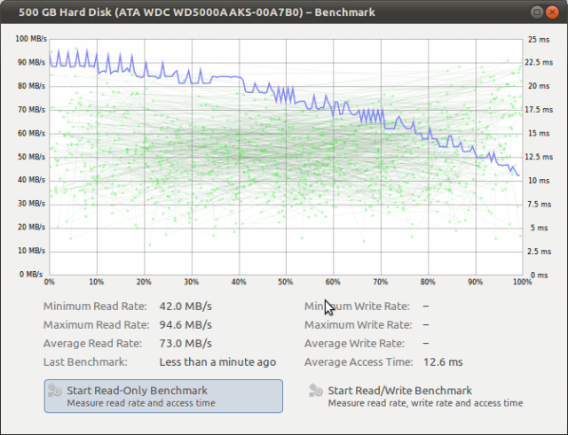
Task: Click the '25 ms' axis label
Action: pyautogui.click(x=539, y=39)
